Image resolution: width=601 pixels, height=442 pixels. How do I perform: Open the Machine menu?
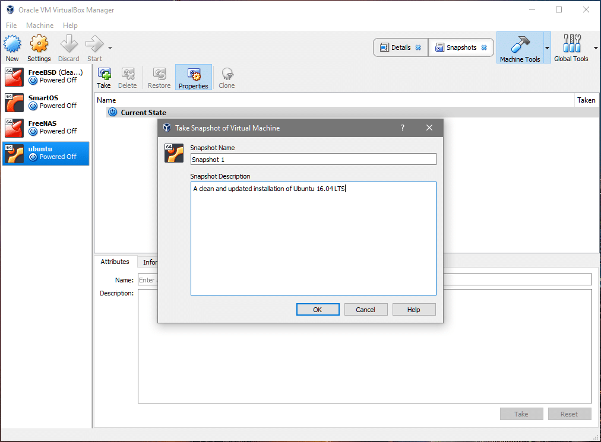40,26
